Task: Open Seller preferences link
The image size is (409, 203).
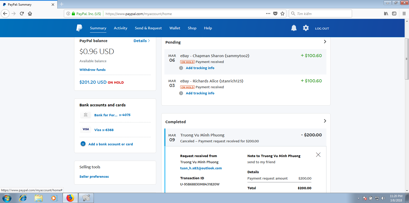Action: click(94, 176)
